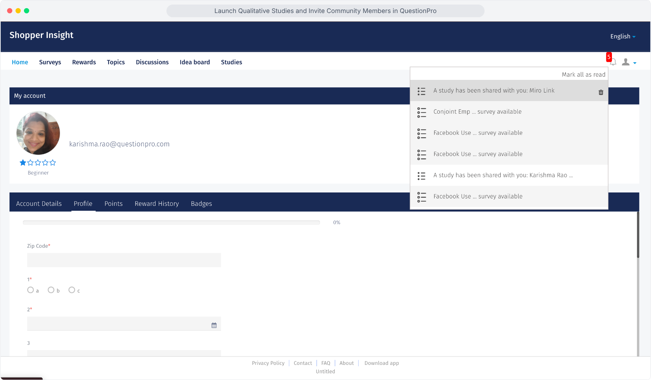Open the Discussions menu
Screen dimensions: 651x380
[152, 62]
